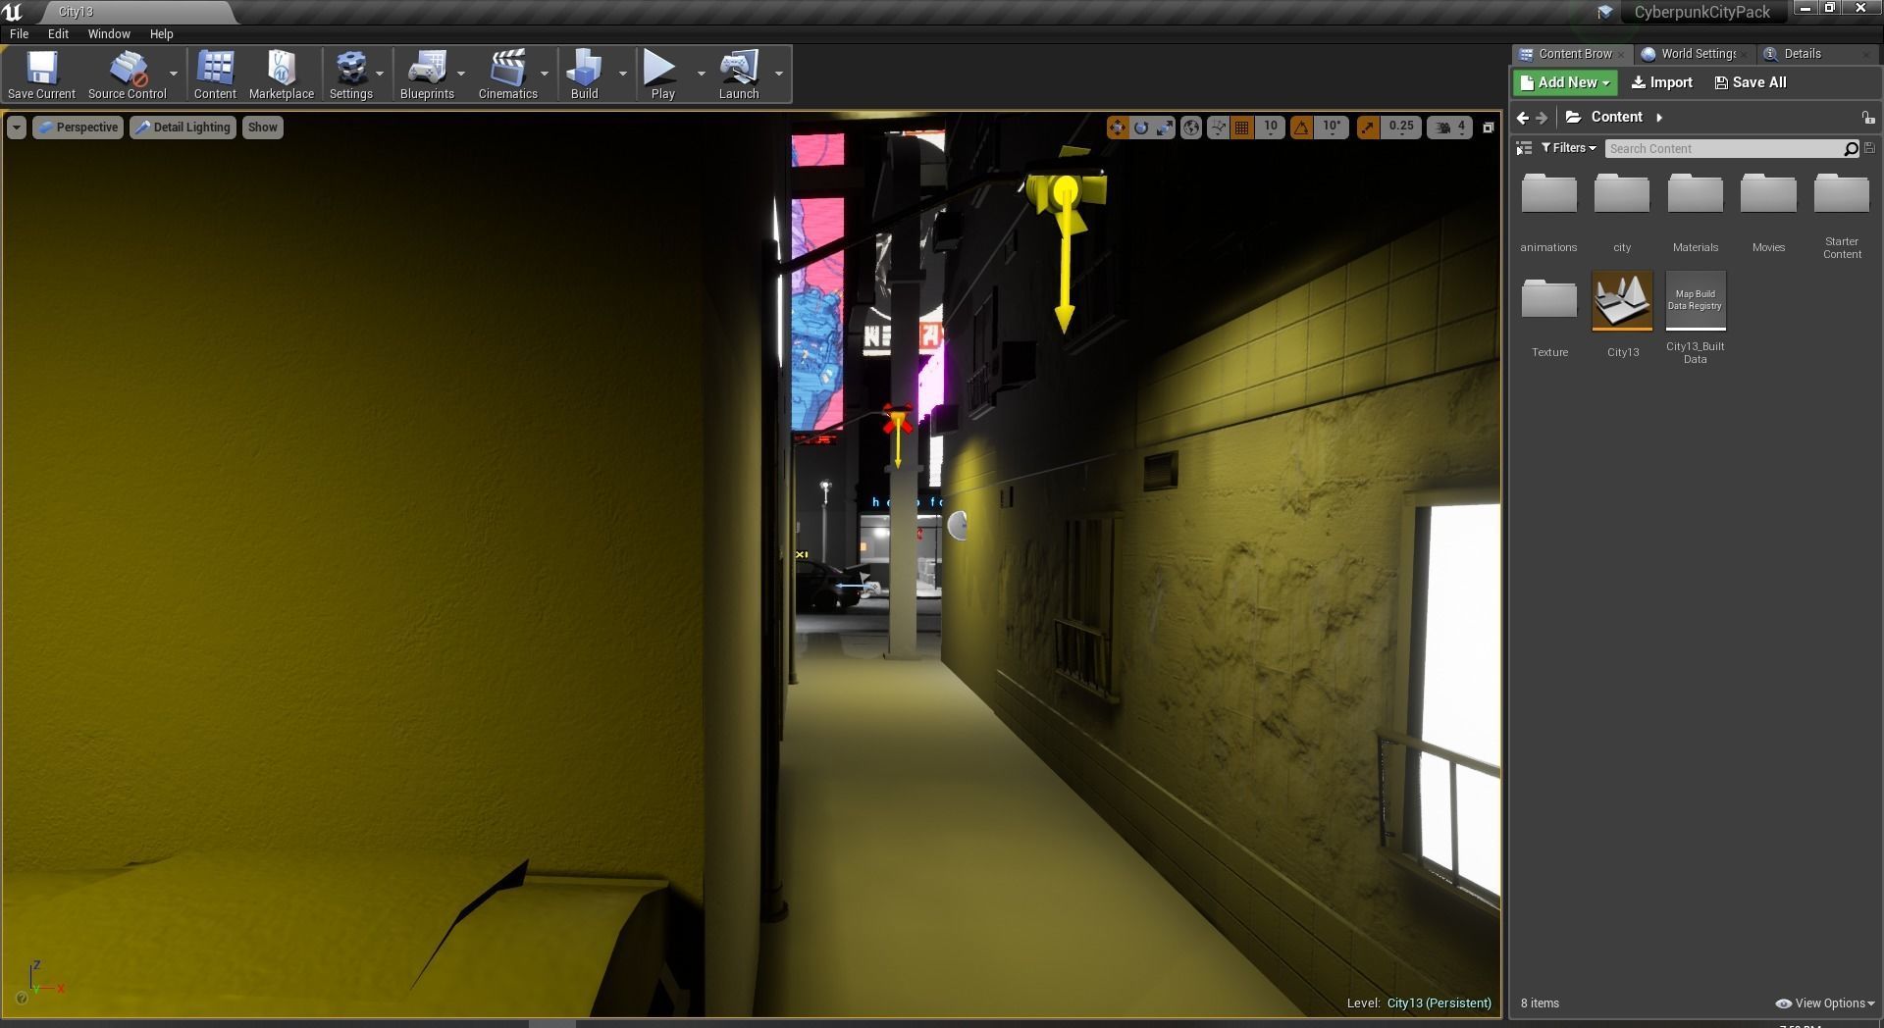This screenshot has width=1884, height=1028.
Task: Open the viewport options dropdown arrow
Action: coord(17,128)
